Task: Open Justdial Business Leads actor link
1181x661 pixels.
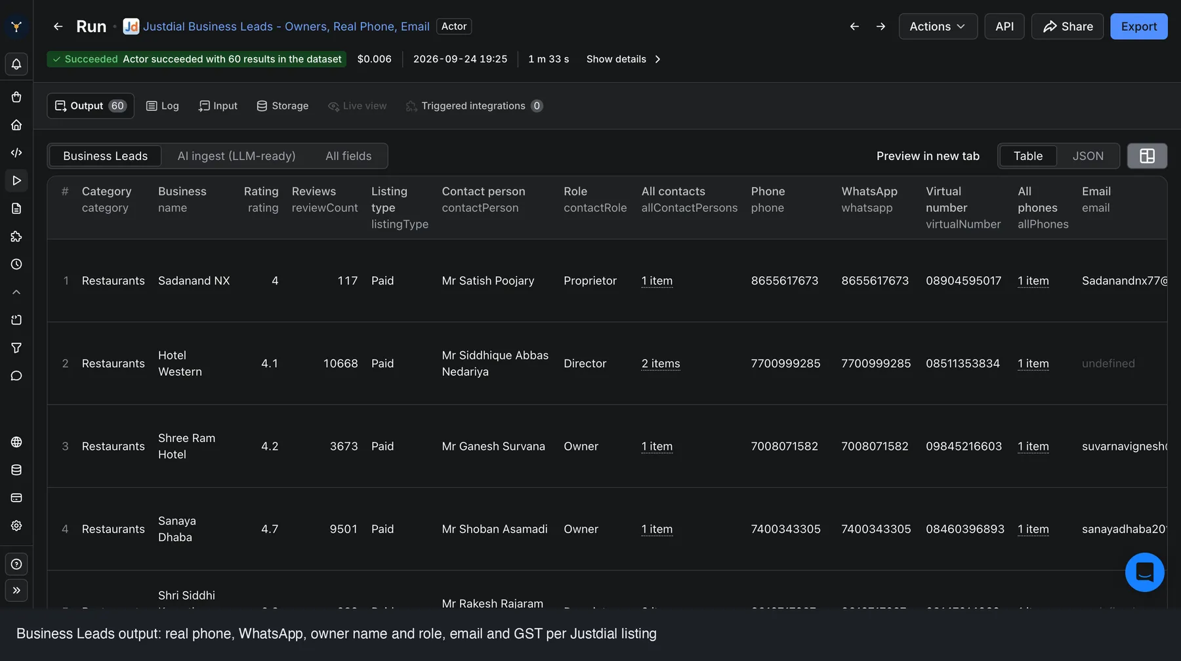Action: click(x=286, y=26)
